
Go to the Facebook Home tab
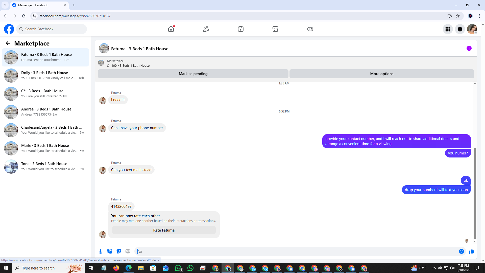coord(171,29)
